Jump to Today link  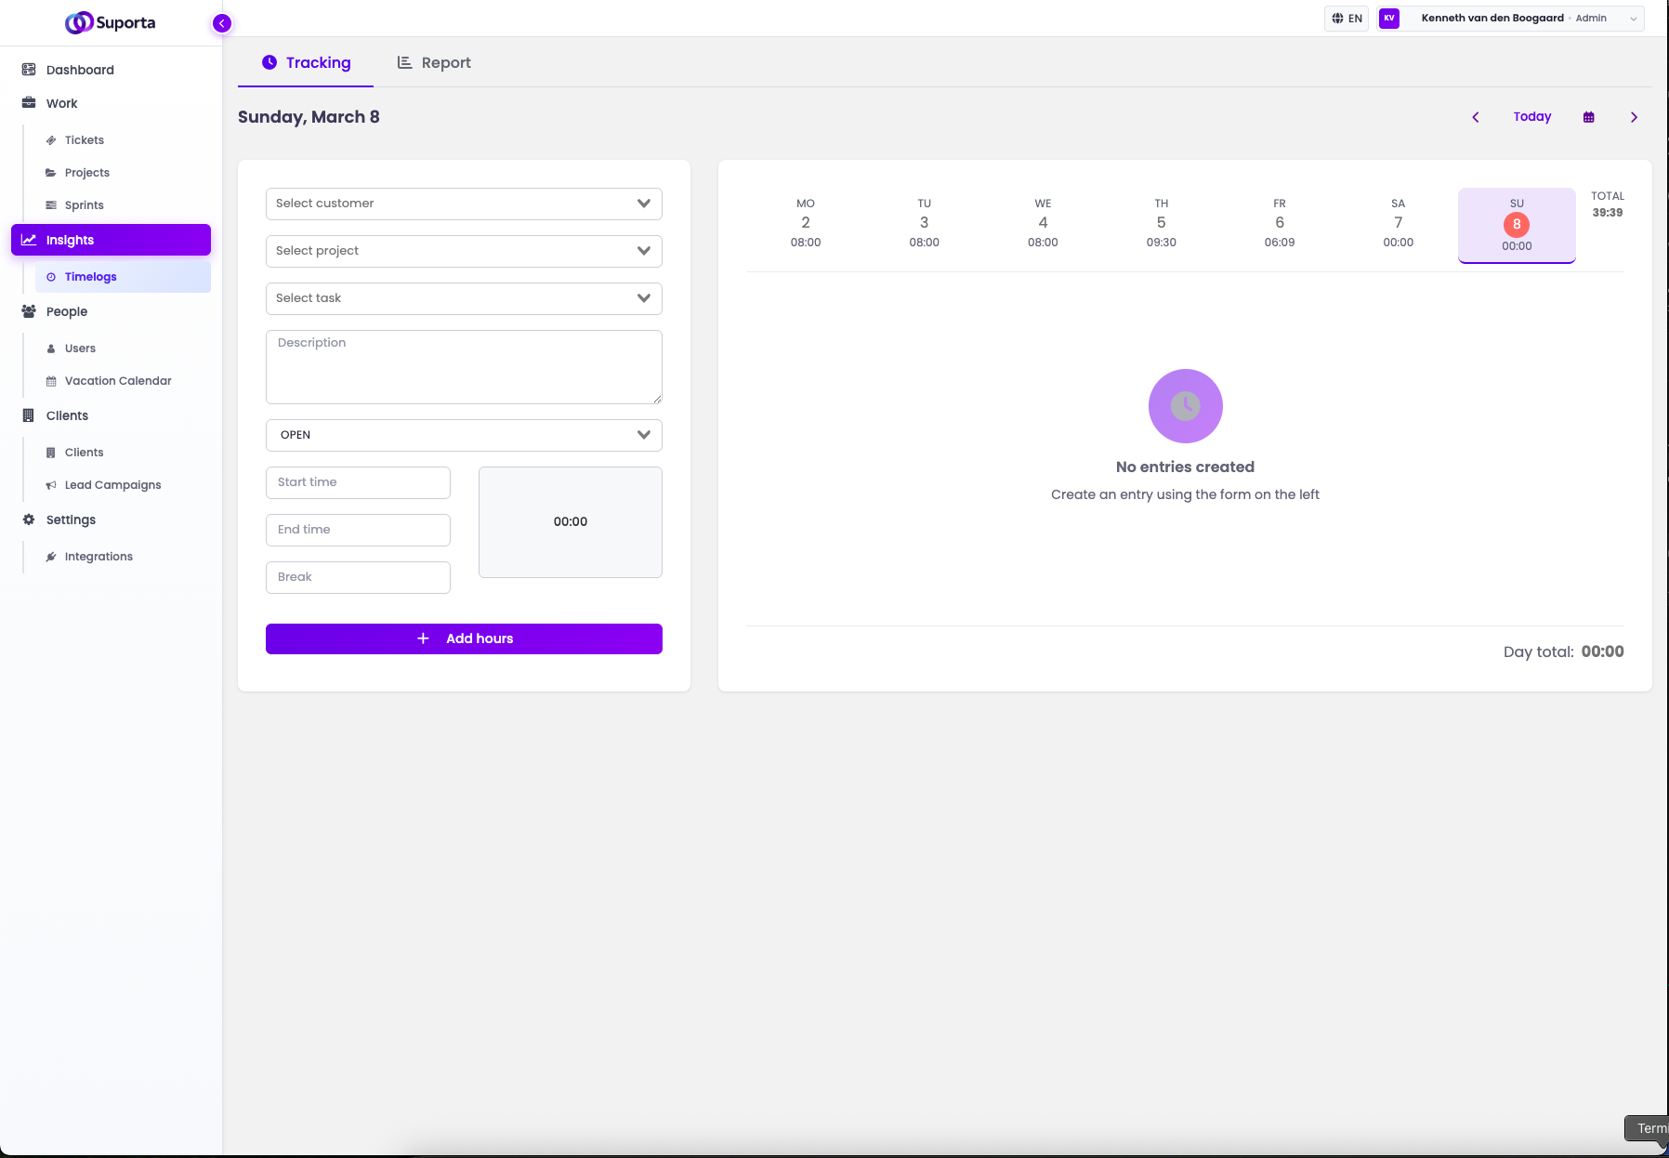coord(1532,117)
